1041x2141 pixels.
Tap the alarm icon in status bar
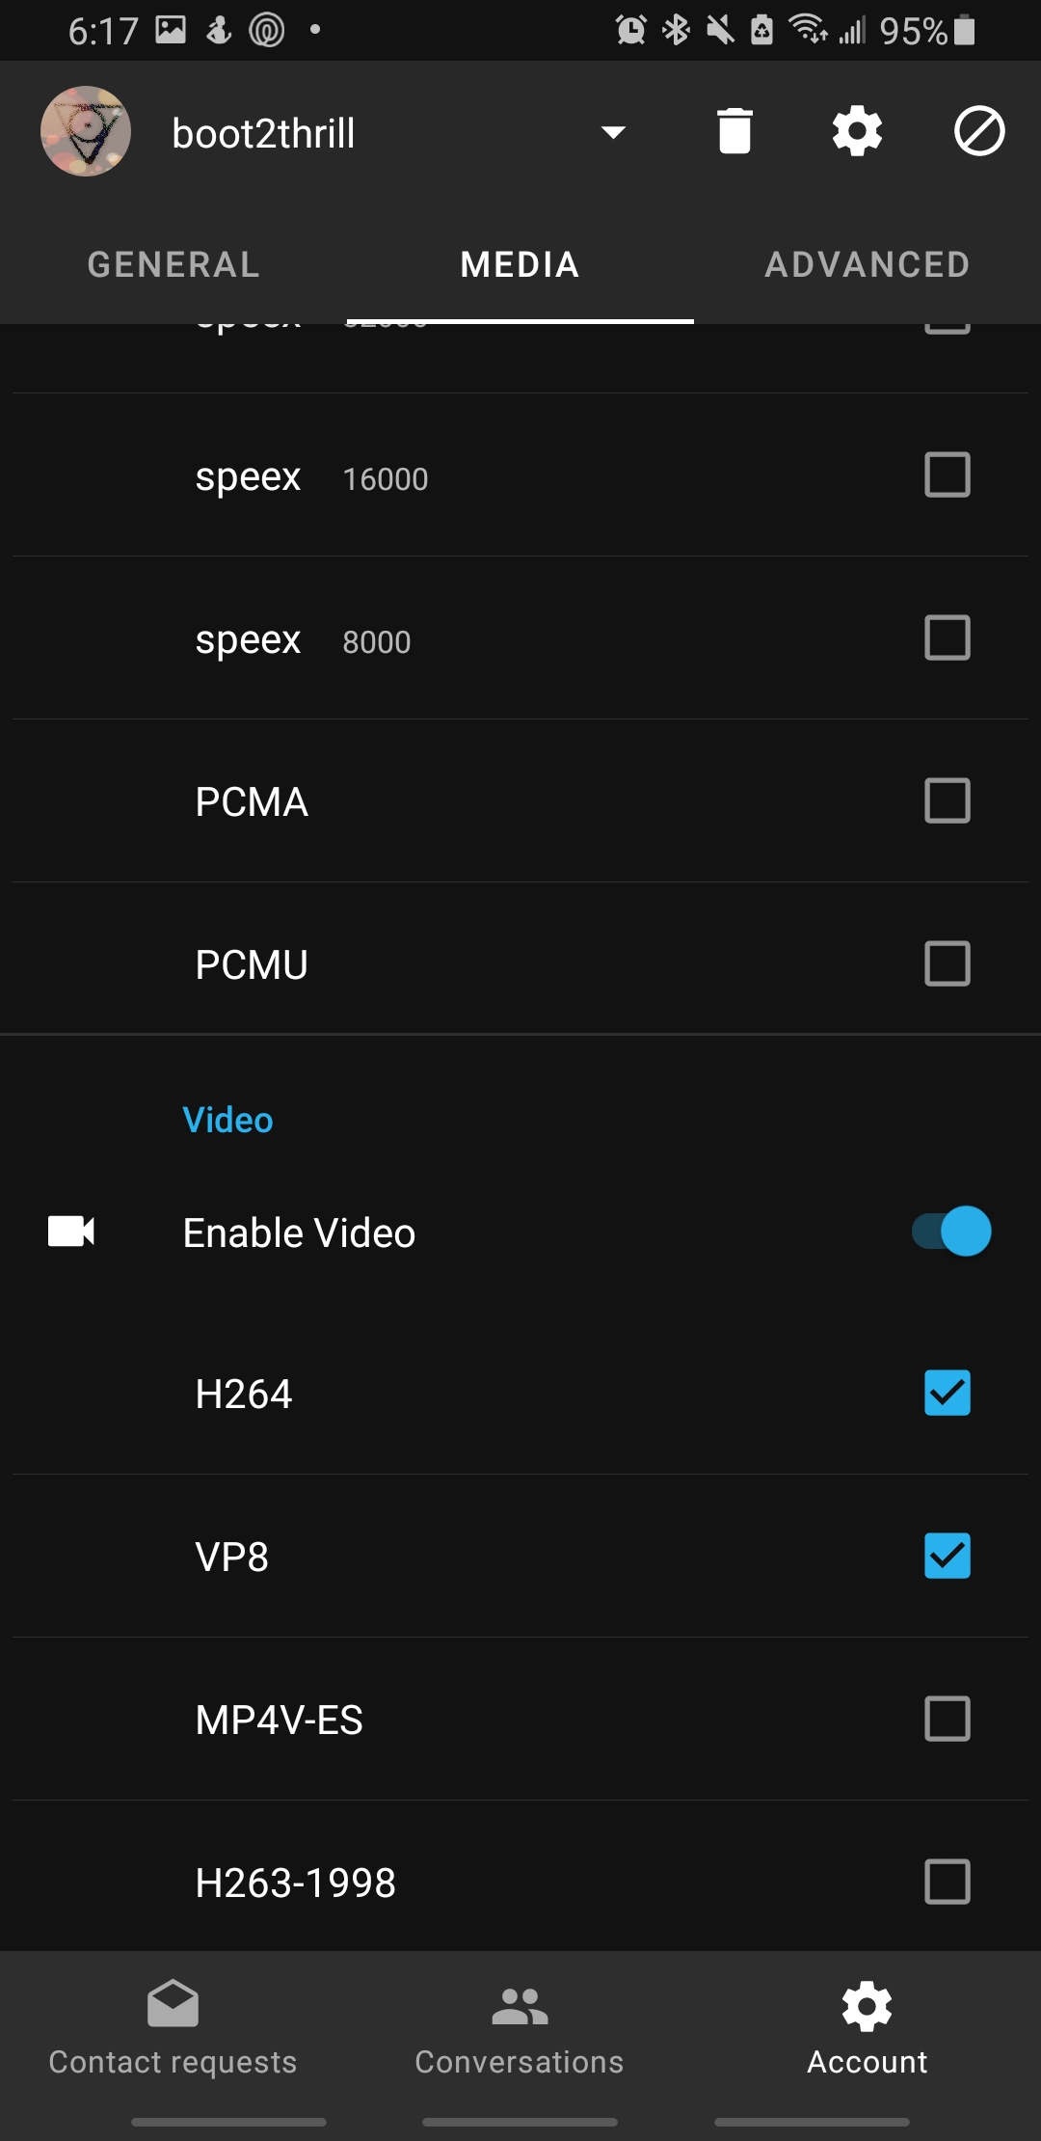[x=631, y=30]
